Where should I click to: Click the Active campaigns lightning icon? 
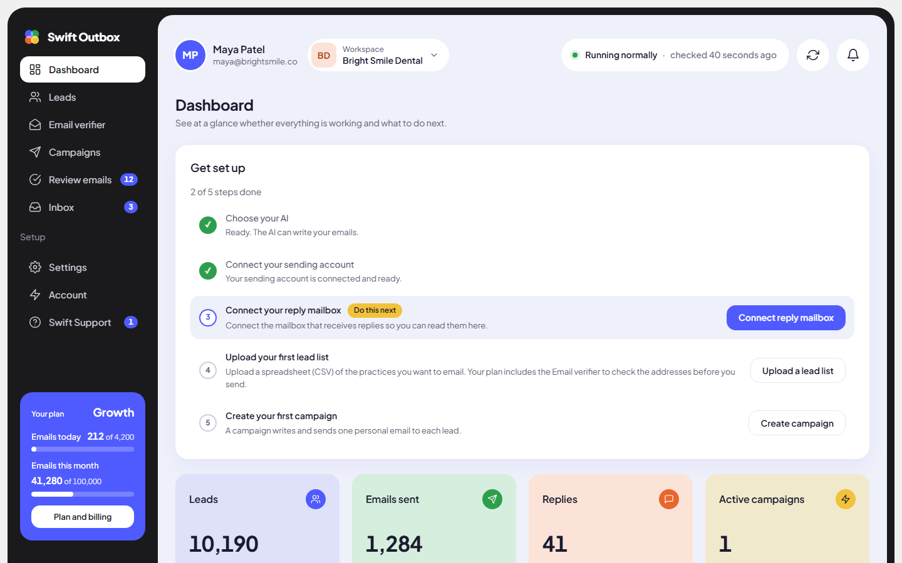pos(846,499)
